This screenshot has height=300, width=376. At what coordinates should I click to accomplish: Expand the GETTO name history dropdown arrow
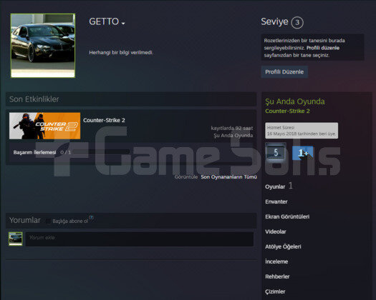coord(123,23)
